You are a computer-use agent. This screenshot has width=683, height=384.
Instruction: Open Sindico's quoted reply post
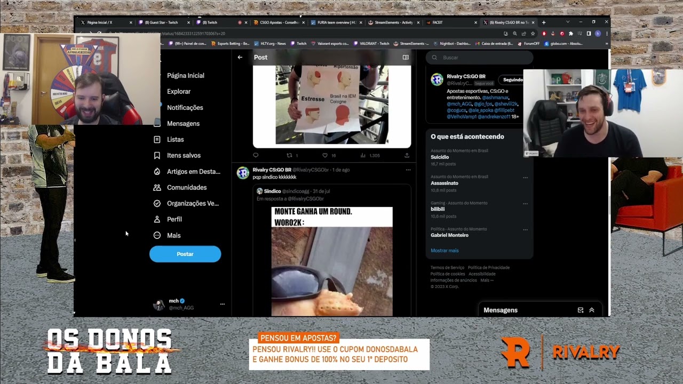click(332, 251)
